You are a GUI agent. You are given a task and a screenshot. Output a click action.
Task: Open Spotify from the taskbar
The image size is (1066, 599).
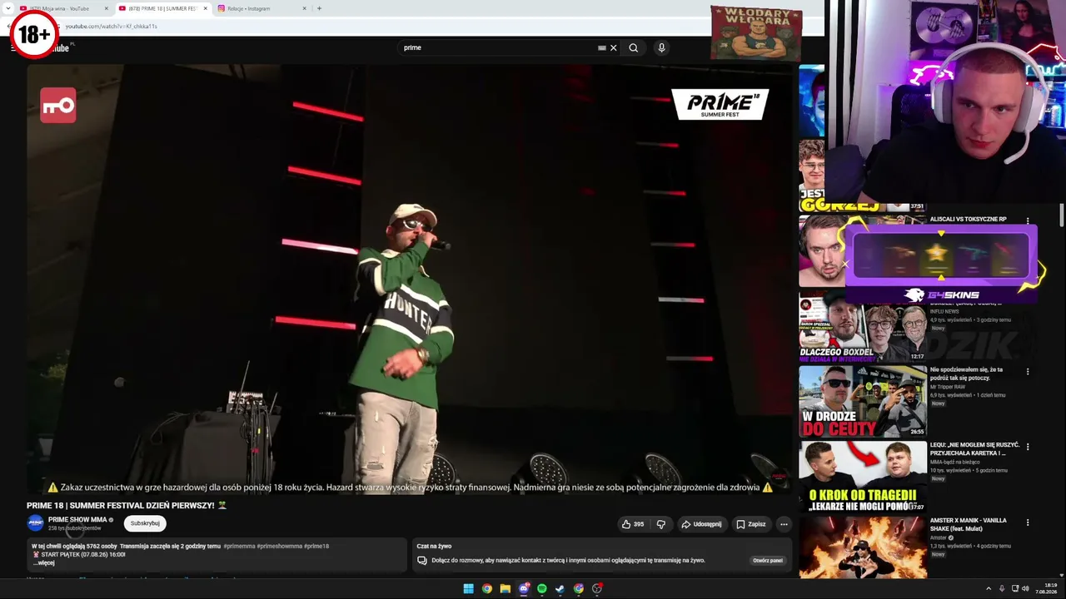coord(542,589)
